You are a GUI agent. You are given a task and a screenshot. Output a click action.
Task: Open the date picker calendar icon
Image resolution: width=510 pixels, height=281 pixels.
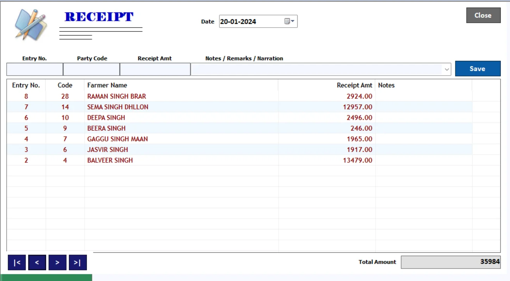(289, 21)
